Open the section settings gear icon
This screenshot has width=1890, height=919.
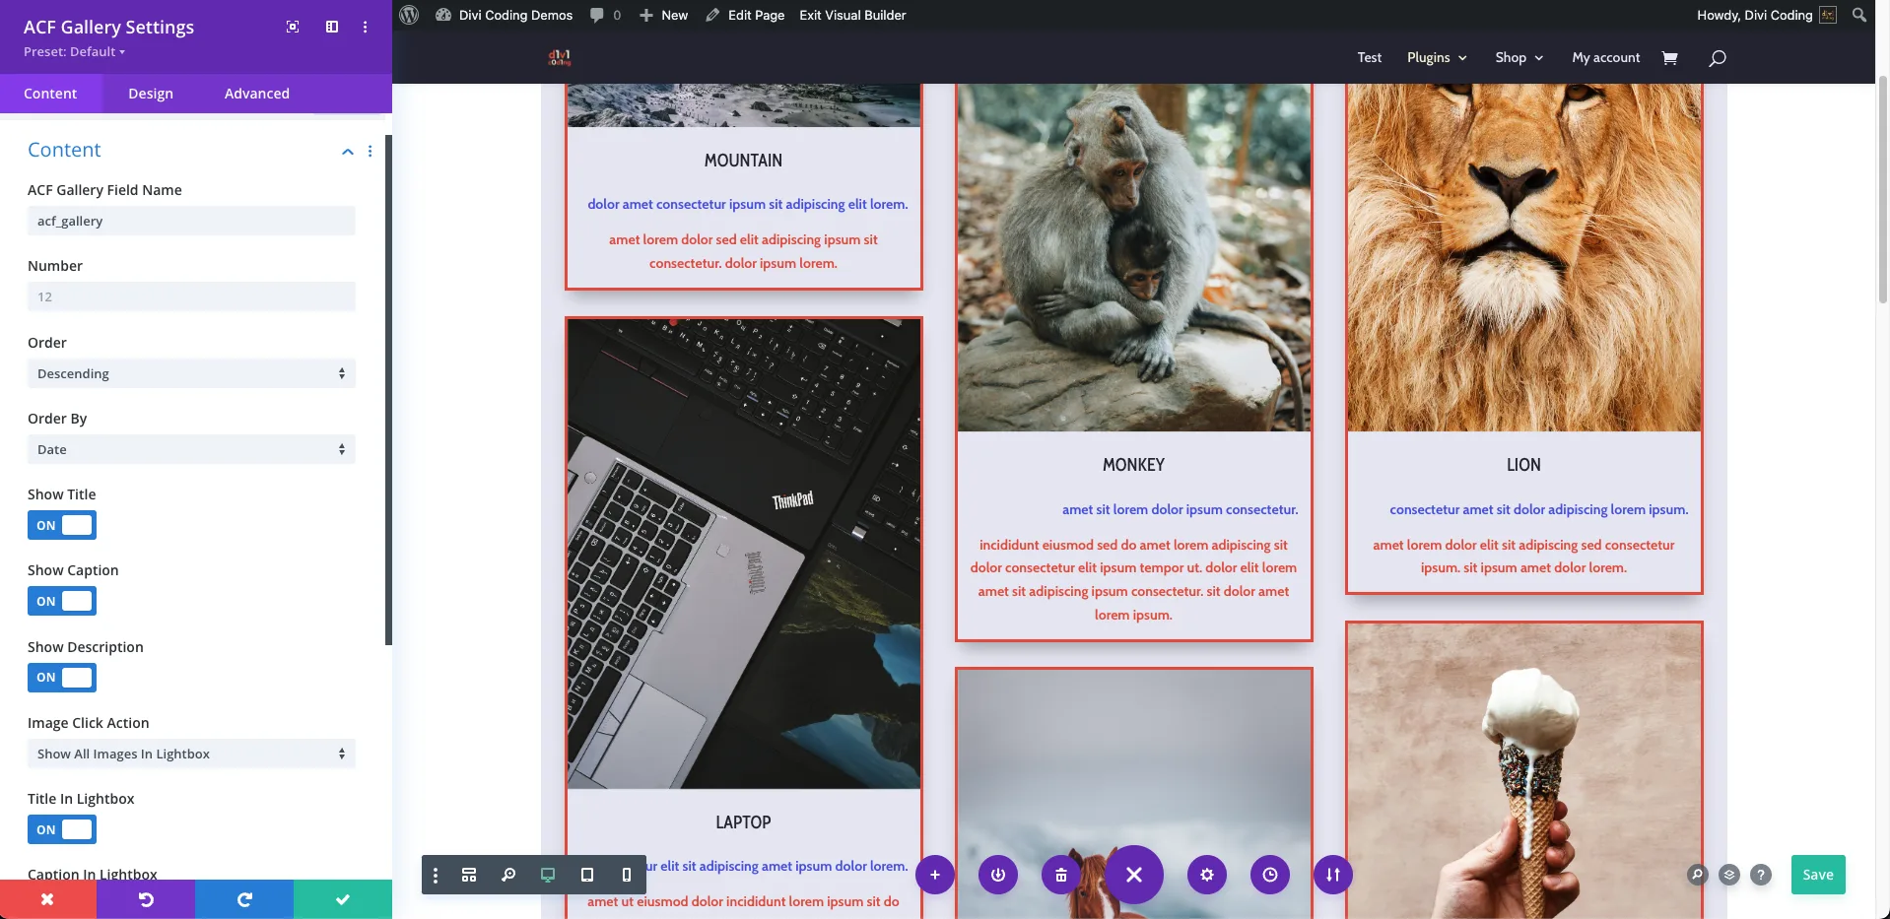[x=1206, y=875]
